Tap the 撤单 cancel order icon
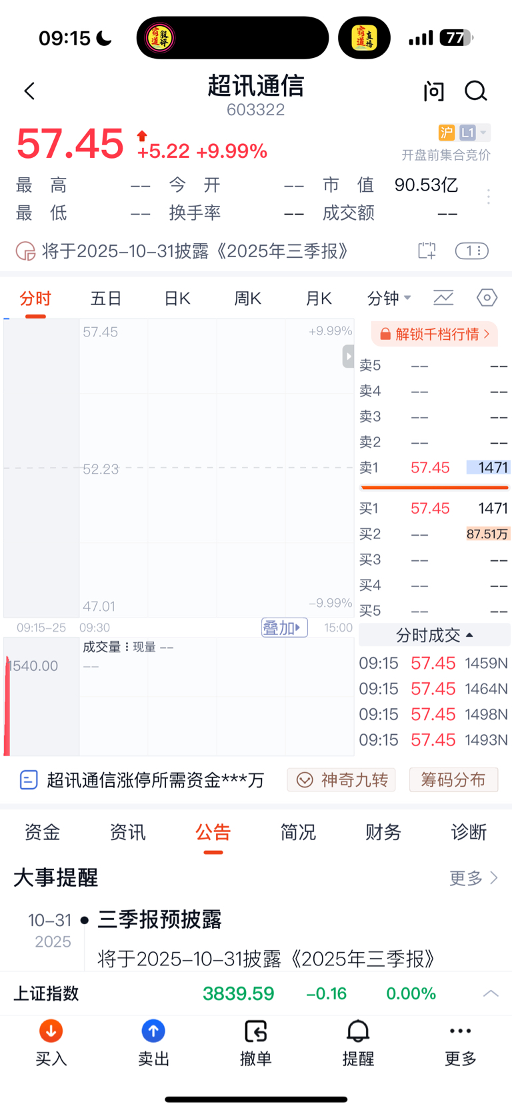 256,1031
